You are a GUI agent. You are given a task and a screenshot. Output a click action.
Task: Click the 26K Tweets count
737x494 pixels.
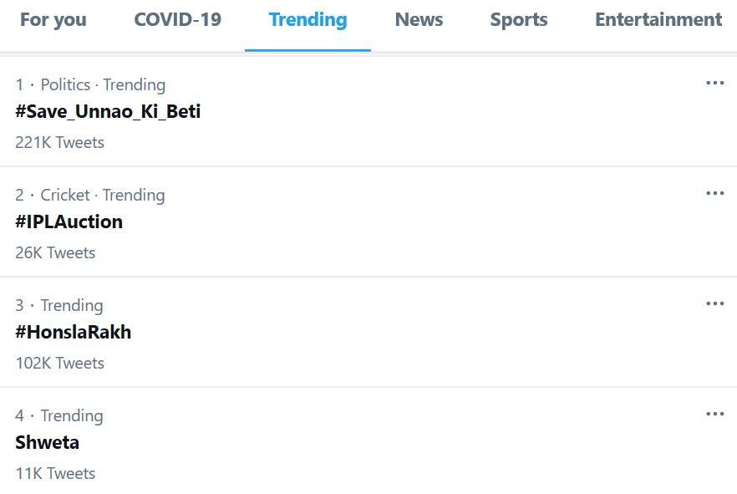click(x=55, y=253)
